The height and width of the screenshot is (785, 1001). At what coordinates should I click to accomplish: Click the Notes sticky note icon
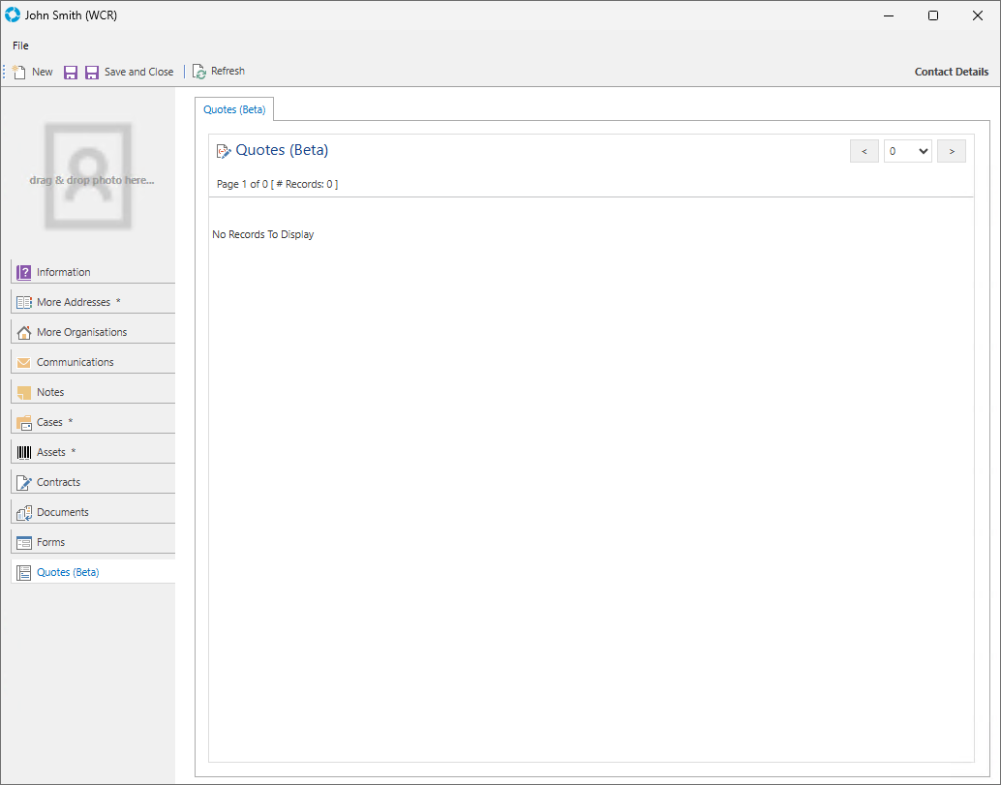pyautogui.click(x=24, y=392)
